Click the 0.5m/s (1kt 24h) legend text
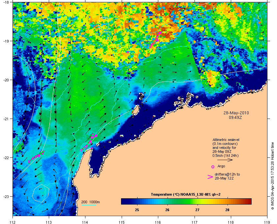The image size is (277, 224). click(226, 156)
